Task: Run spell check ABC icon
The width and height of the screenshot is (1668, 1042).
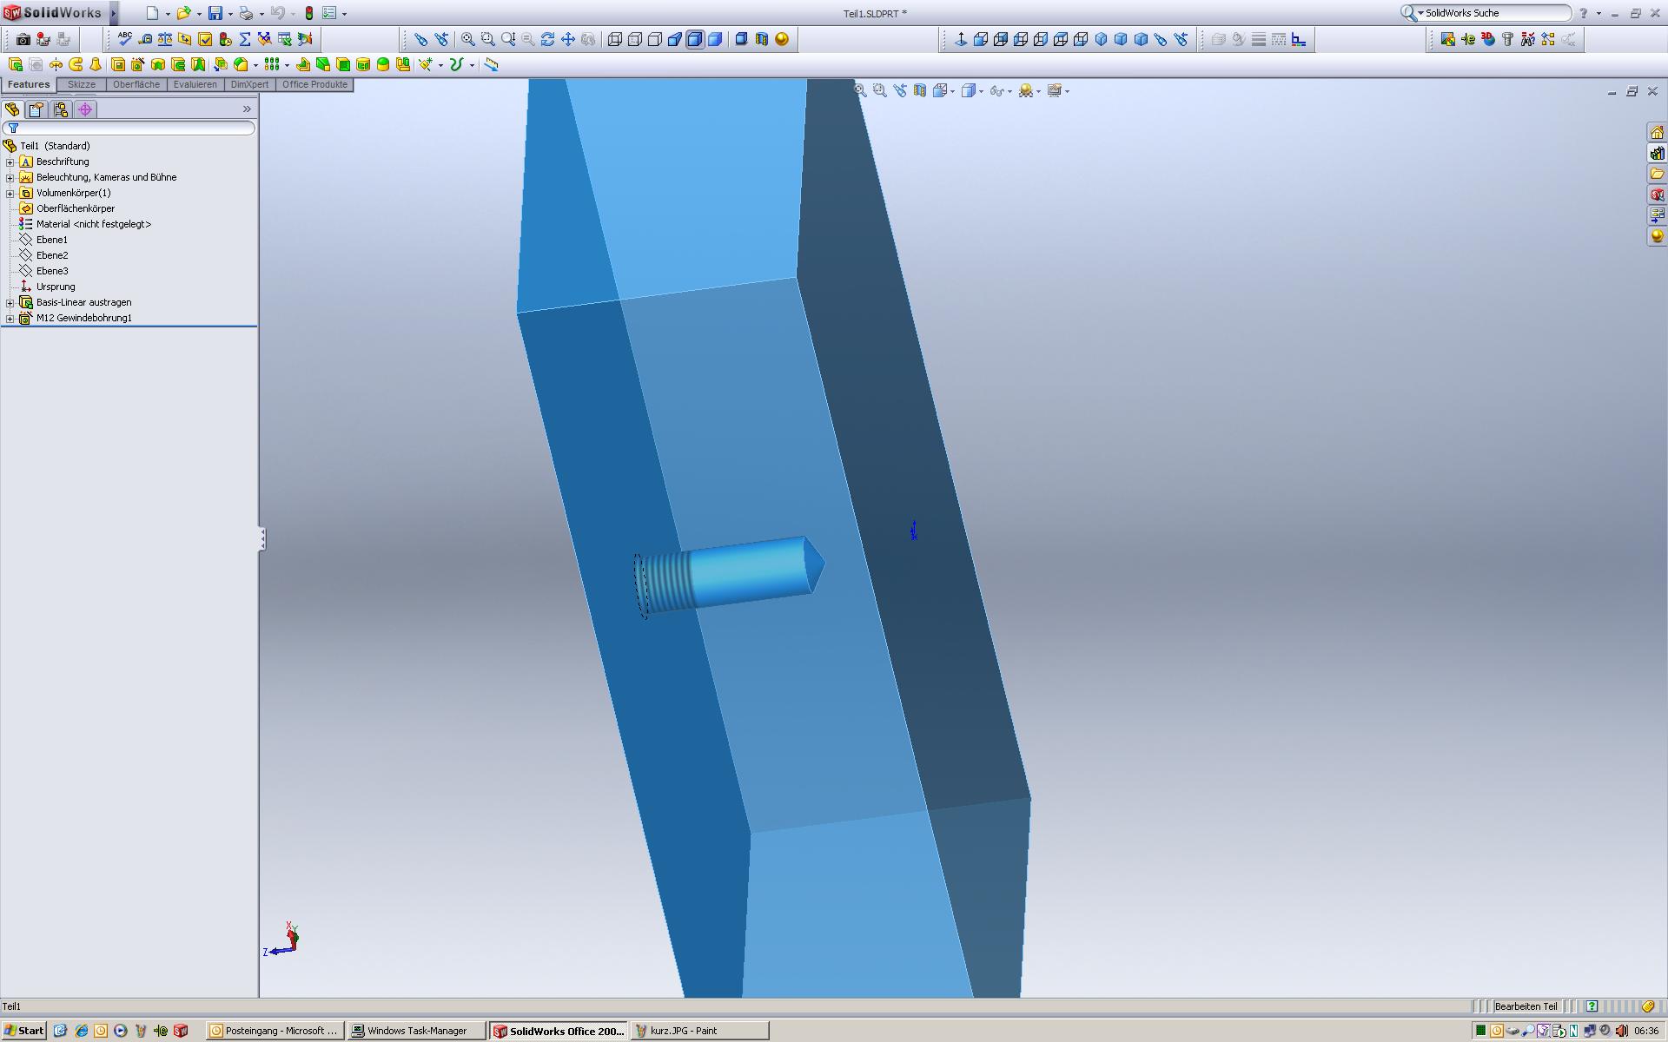Action: point(124,39)
